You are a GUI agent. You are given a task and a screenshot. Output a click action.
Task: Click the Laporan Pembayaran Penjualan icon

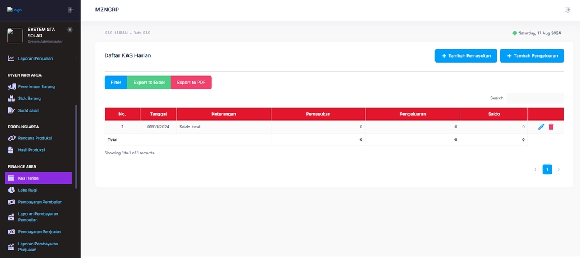(11, 247)
